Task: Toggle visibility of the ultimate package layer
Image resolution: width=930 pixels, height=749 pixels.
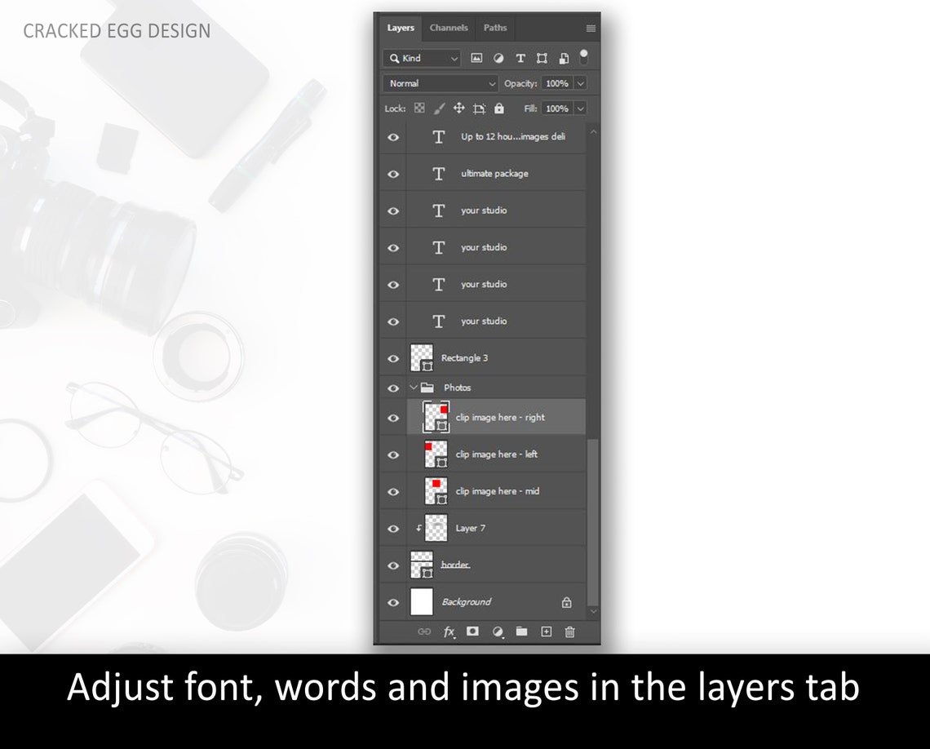Action: (x=393, y=173)
